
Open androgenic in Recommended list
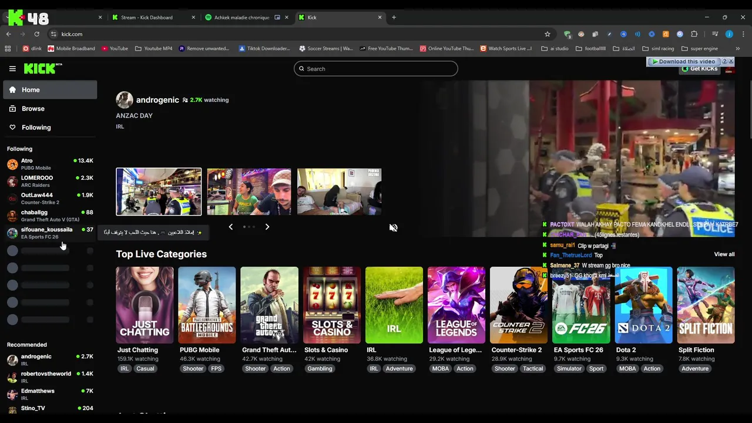50,360
